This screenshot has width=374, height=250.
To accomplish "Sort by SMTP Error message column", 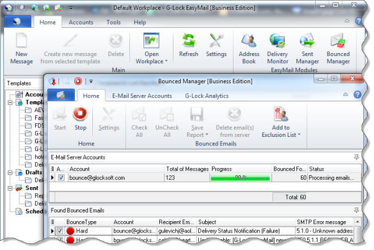I will (324, 222).
